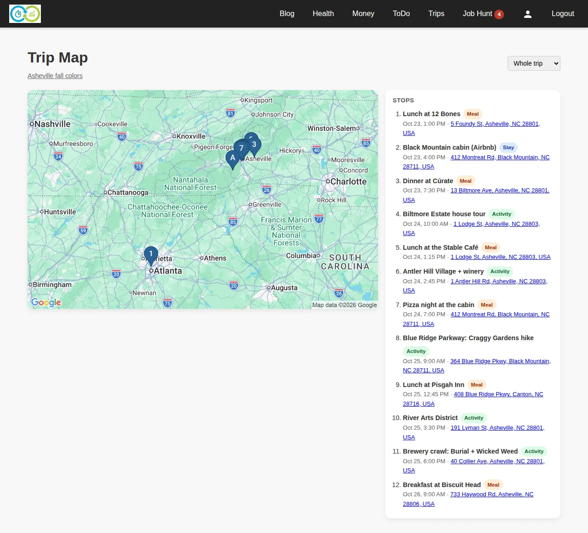Click Antler Hill Village + winery title
Viewport: 588px width, 533px height.
pyautogui.click(x=443, y=271)
